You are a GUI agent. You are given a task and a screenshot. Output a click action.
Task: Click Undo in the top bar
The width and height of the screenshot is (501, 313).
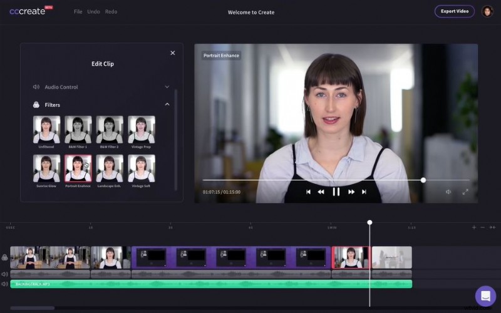coord(93,11)
